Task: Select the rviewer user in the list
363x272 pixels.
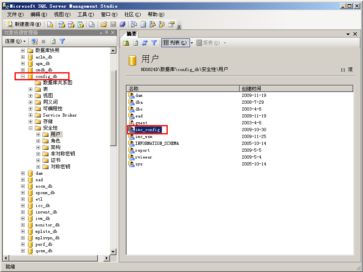Action: tap(144, 157)
